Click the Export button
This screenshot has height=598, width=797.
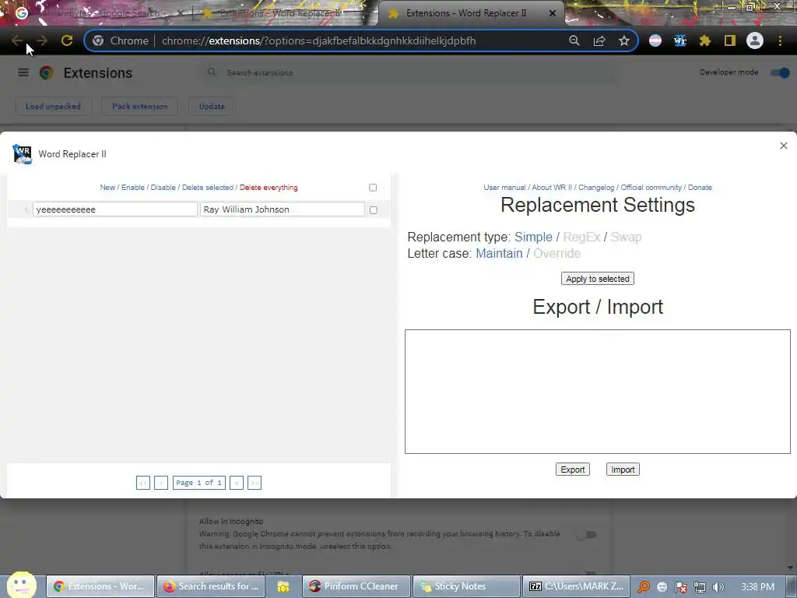(572, 470)
